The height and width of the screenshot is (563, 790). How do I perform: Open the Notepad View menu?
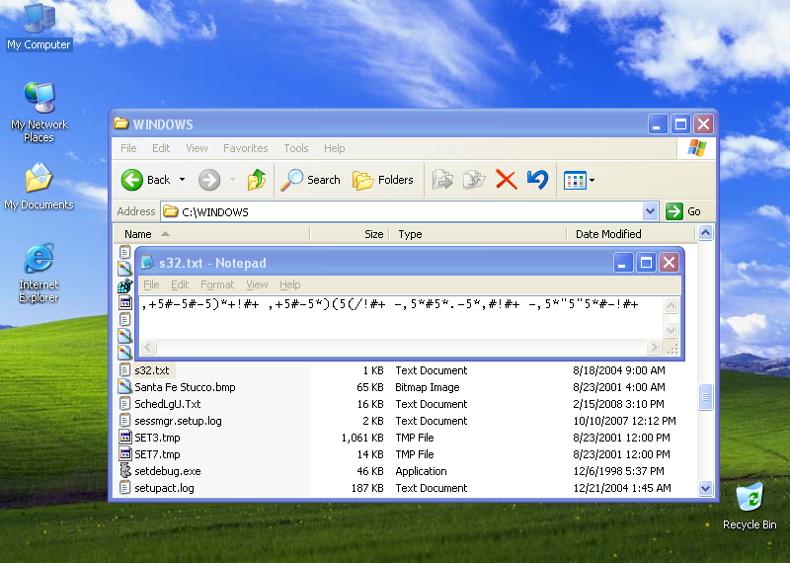pyautogui.click(x=257, y=284)
